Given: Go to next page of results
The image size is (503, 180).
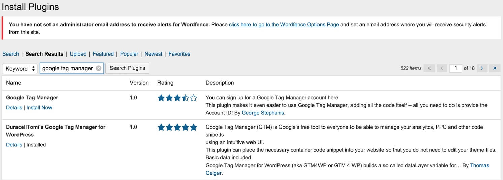Looking at the screenshot, I should point(482,68).
